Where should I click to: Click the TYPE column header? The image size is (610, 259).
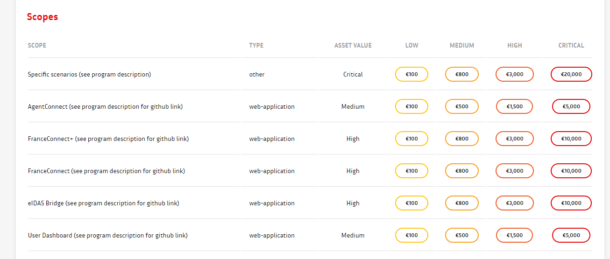256,45
